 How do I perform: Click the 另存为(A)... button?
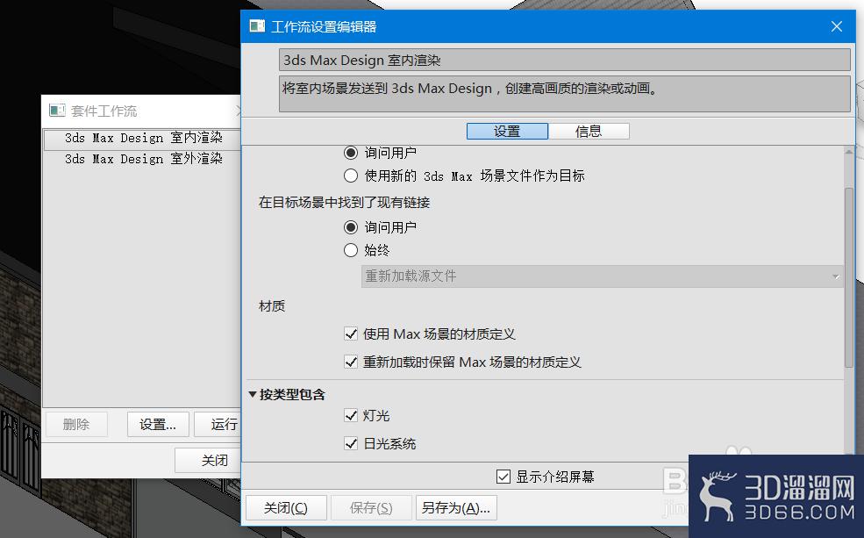tap(456, 507)
